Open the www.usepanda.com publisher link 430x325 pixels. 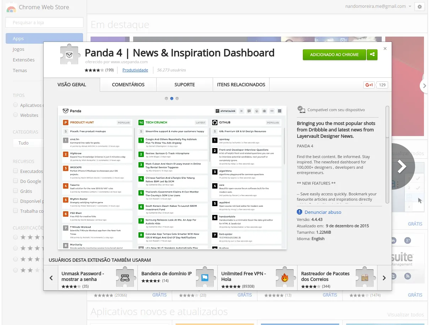129,62
